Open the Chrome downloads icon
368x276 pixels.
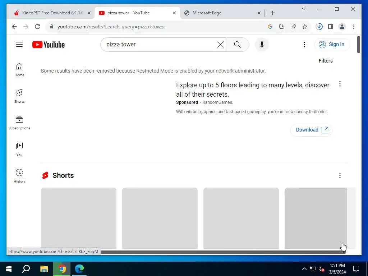pyautogui.click(x=319, y=27)
